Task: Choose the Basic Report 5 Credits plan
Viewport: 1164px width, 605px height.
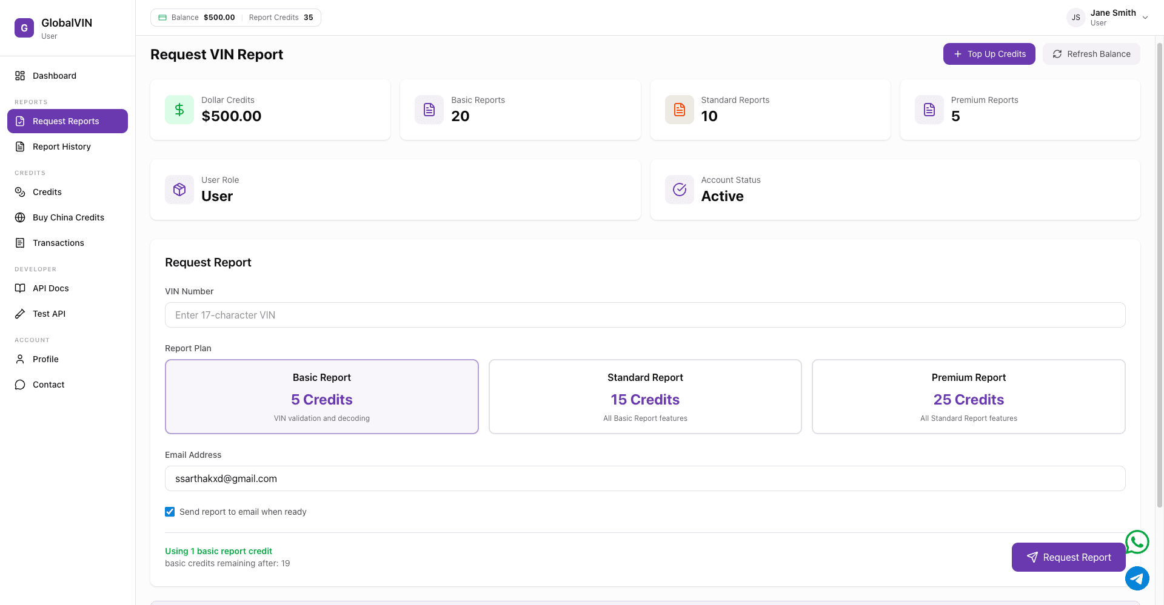Action: (321, 397)
